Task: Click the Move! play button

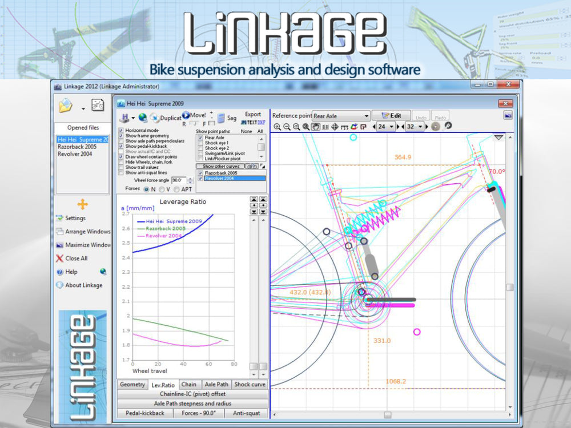Action: pyautogui.click(x=186, y=115)
